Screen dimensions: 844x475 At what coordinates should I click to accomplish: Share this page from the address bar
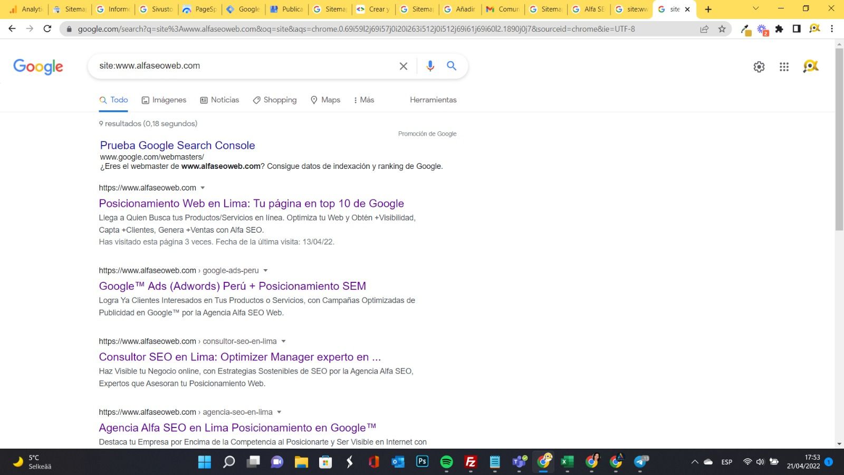click(x=704, y=29)
